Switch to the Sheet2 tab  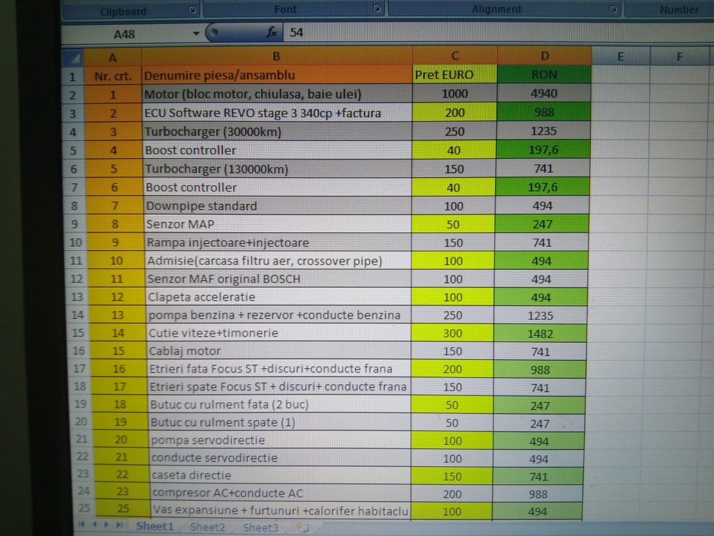[208, 527]
